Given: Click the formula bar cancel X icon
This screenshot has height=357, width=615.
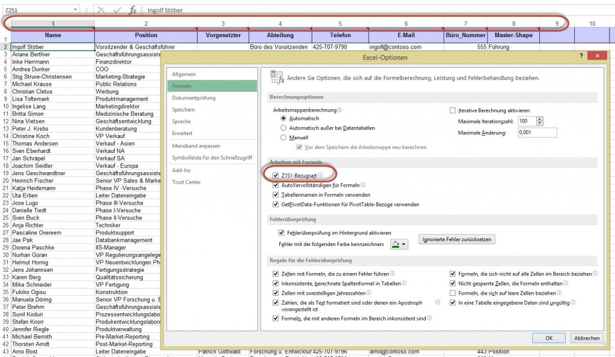Looking at the screenshot, I should click(101, 10).
